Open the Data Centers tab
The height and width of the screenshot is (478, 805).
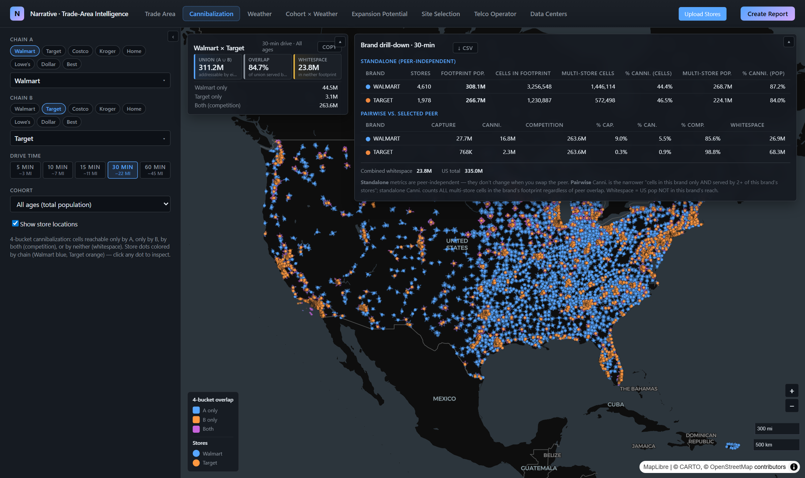coord(549,14)
